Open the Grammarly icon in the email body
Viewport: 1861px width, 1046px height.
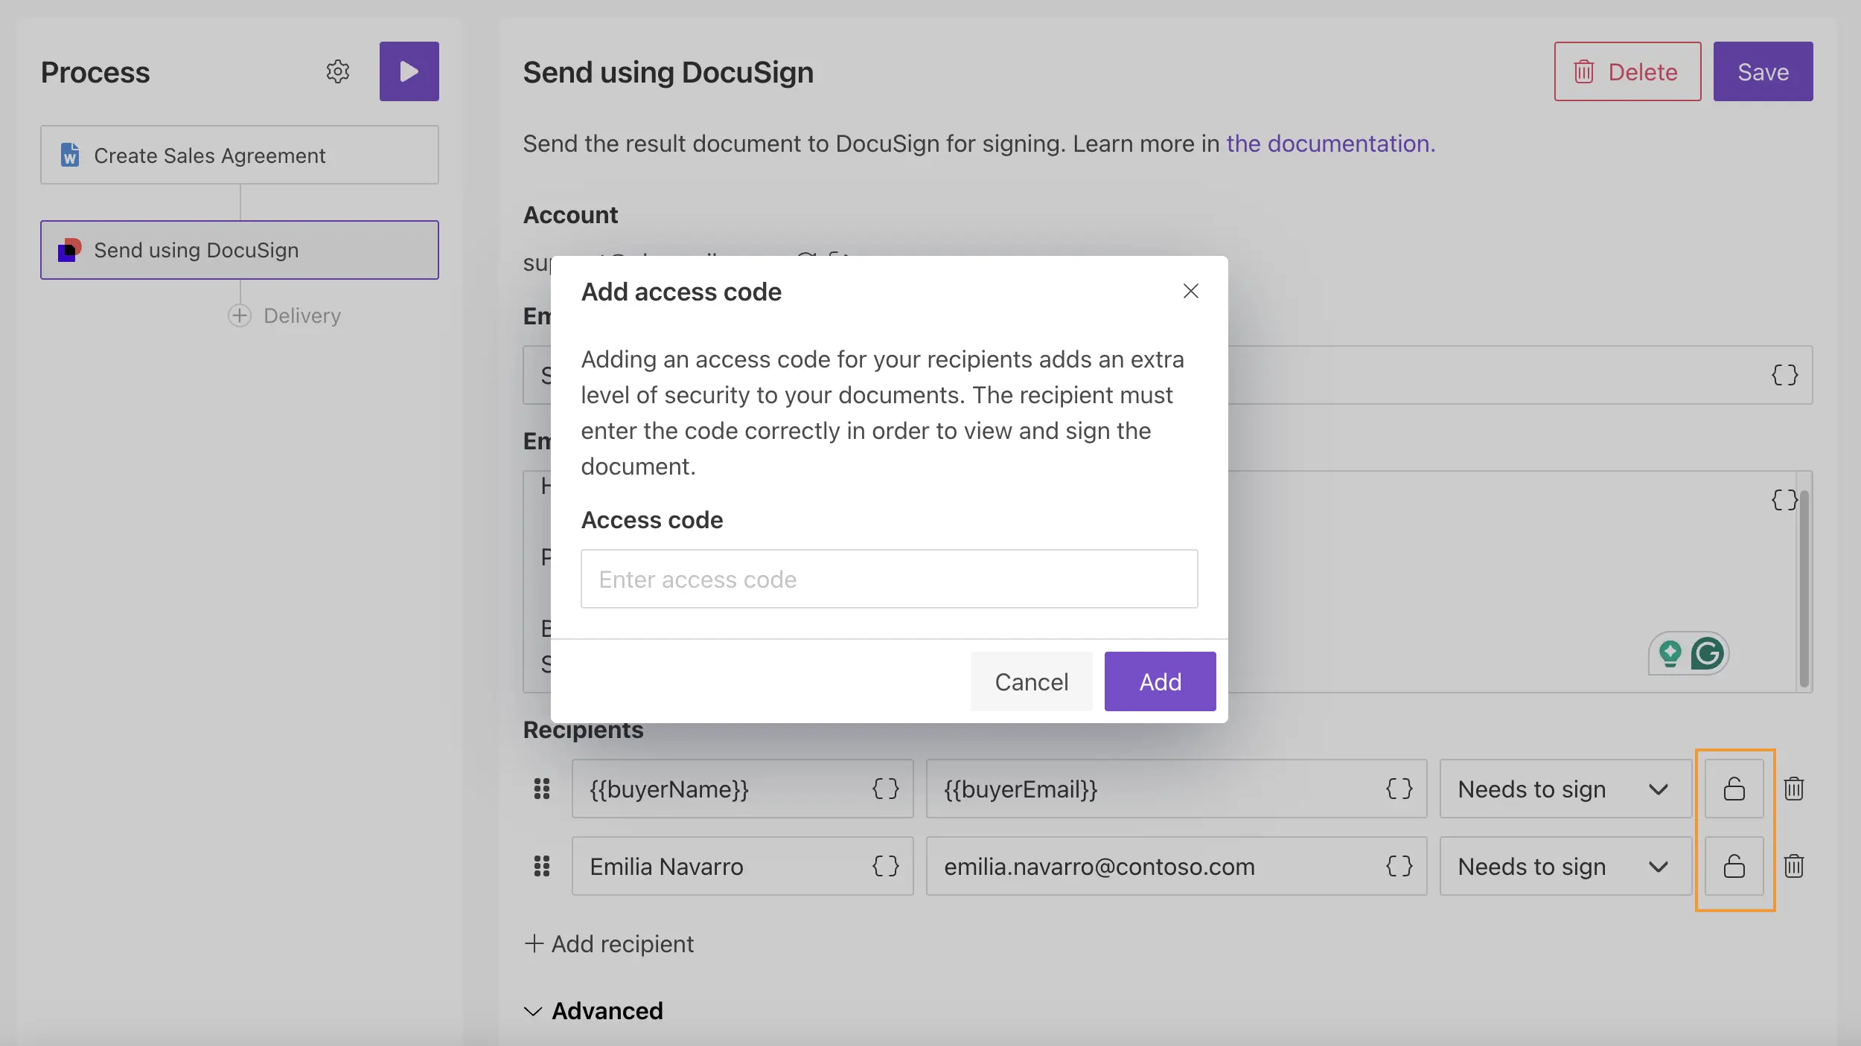pyautogui.click(x=1707, y=654)
